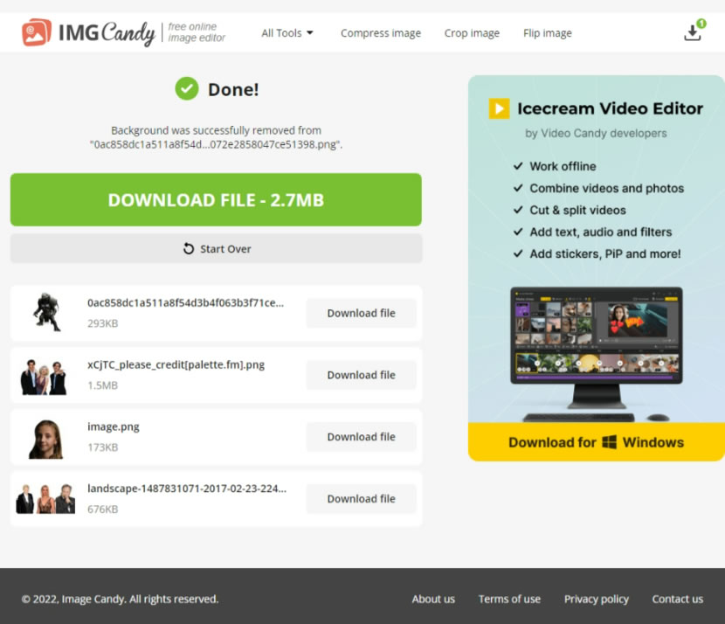Click the Icecream Video Editor title
This screenshot has height=624, width=725.
pos(610,108)
